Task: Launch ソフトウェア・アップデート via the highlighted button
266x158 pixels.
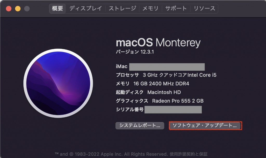Action: tap(205, 126)
